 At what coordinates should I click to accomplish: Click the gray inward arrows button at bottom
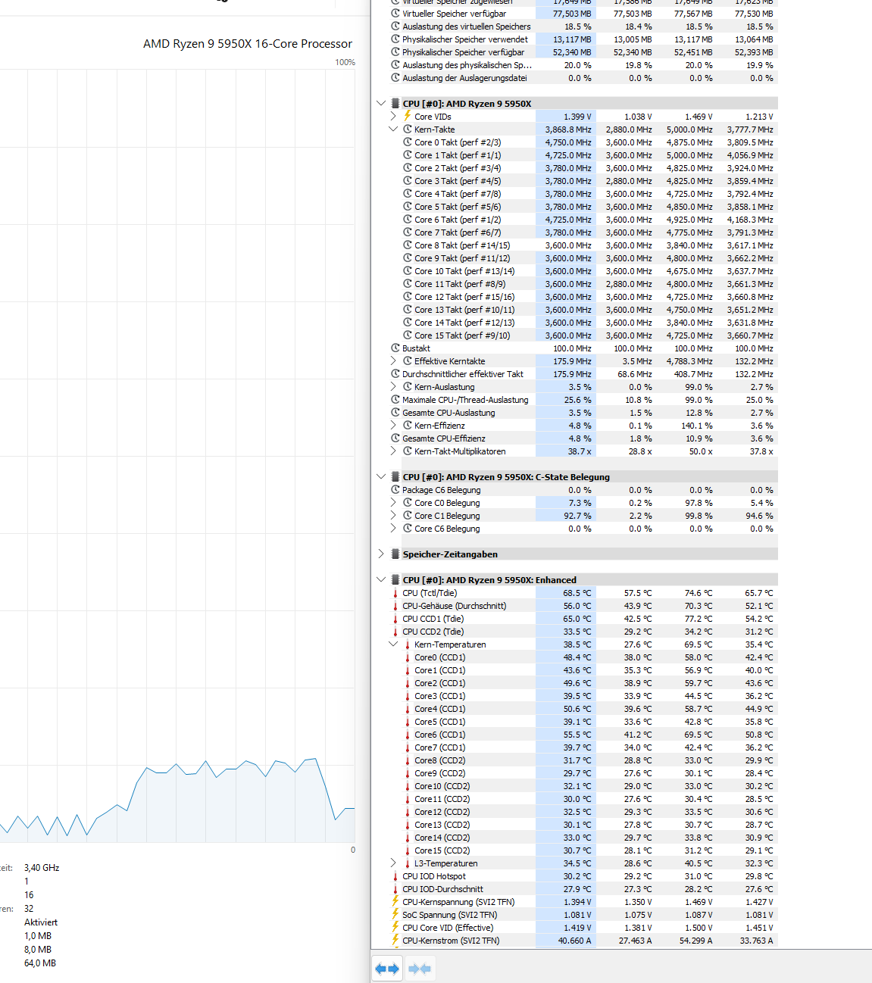pos(419,969)
